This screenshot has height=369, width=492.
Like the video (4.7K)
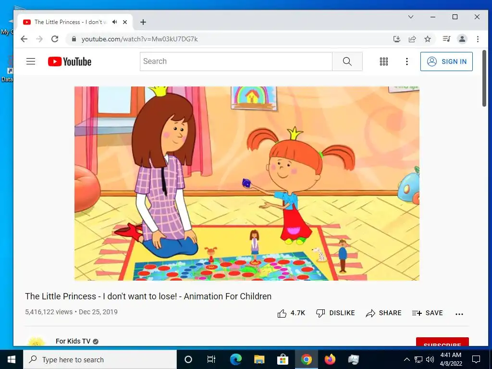[291, 313]
